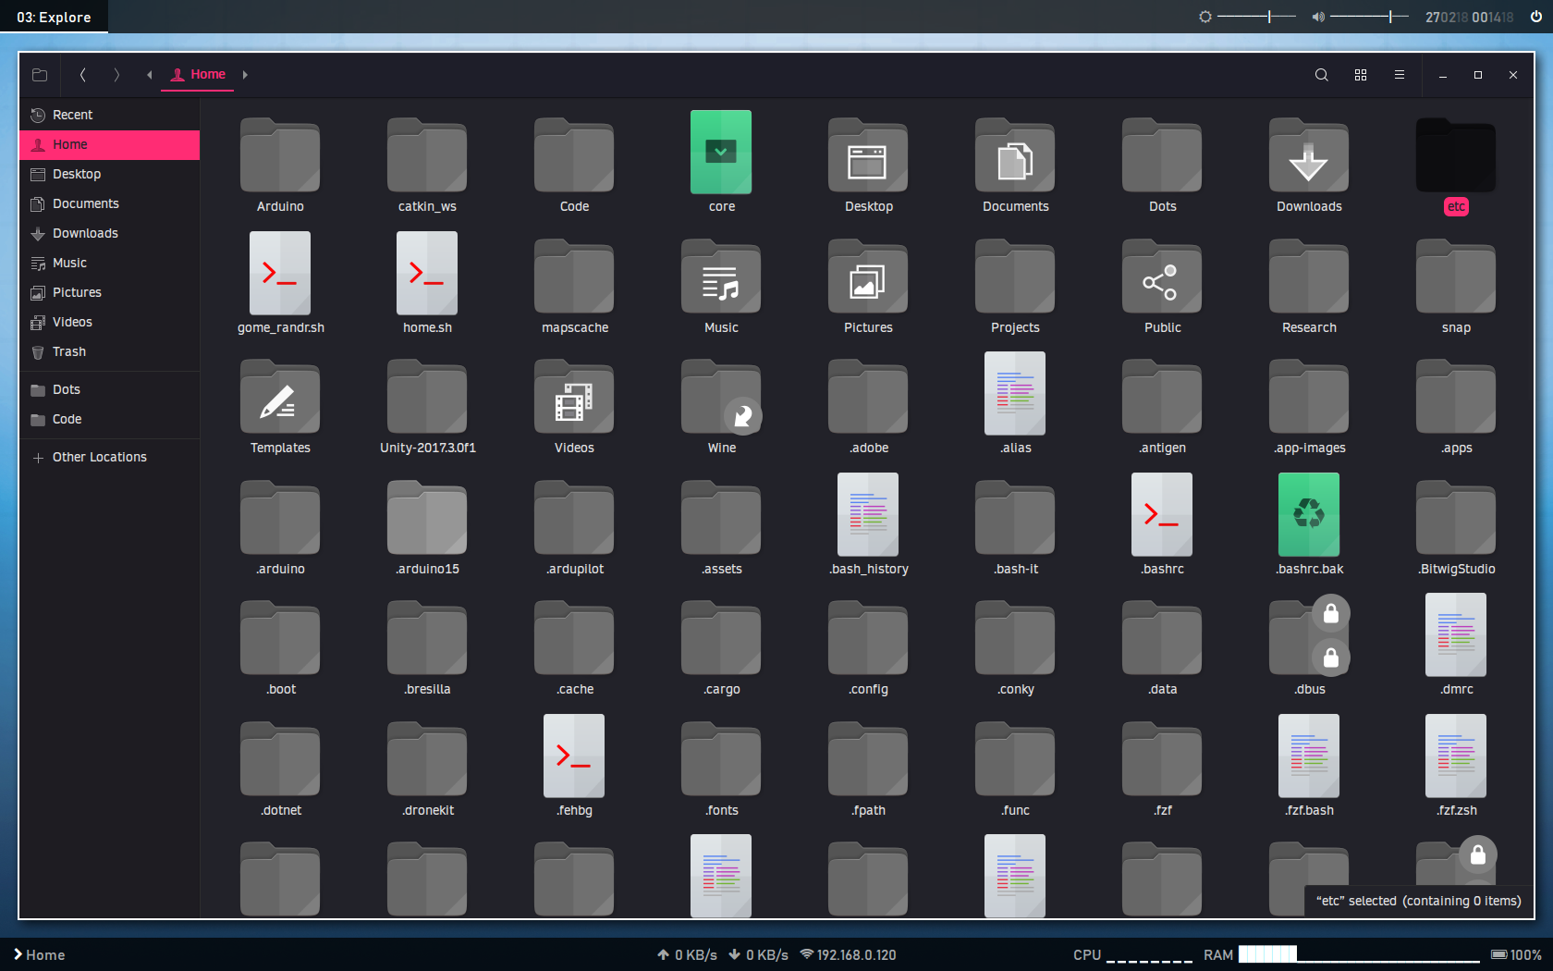The width and height of the screenshot is (1553, 971).
Task: Select the Public share folder
Action: (x=1162, y=277)
